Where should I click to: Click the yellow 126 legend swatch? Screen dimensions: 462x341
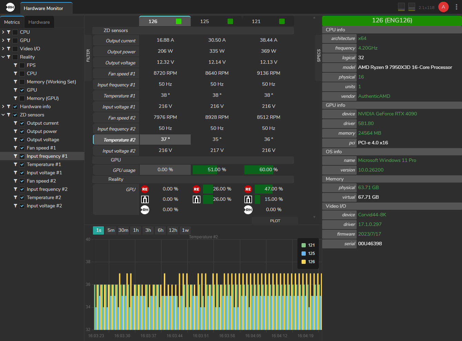(304, 262)
